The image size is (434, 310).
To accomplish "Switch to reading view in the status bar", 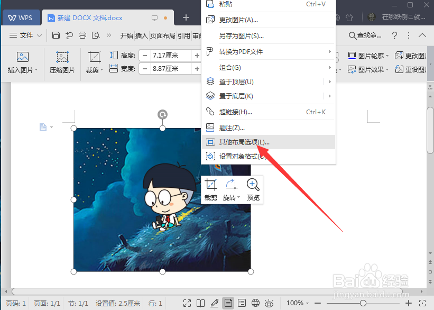I will click(x=201, y=303).
